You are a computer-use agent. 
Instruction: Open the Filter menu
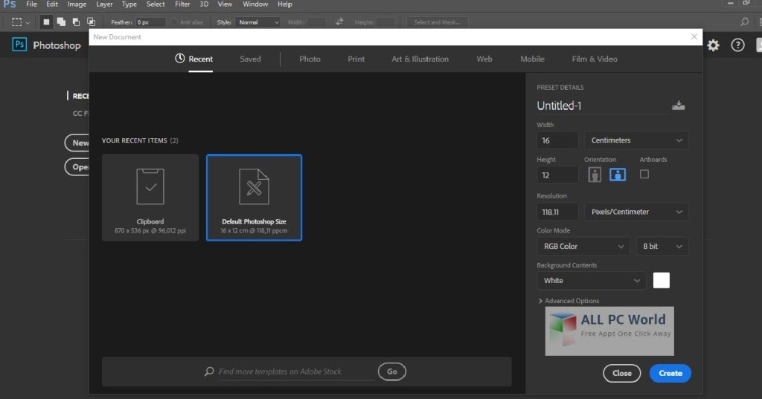pos(182,4)
